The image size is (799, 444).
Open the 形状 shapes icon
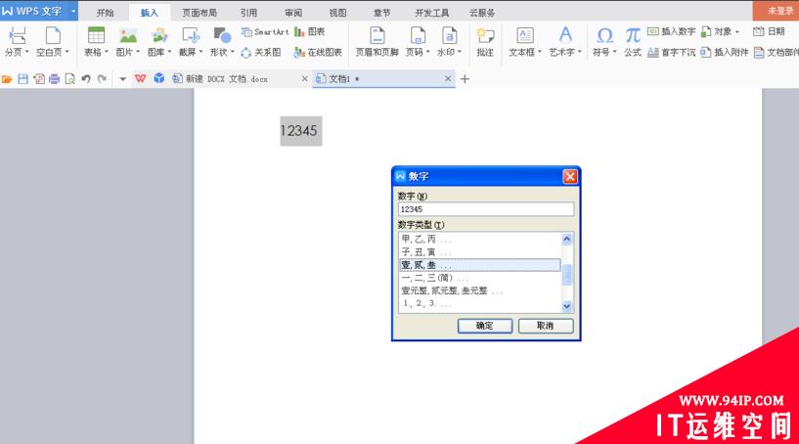(x=222, y=35)
